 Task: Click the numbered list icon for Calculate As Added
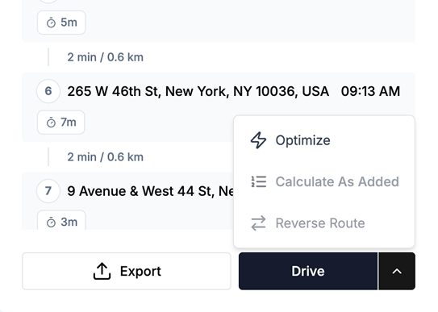pos(259,181)
